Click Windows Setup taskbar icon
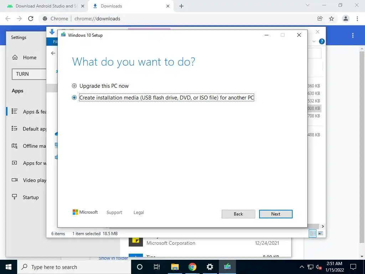The image size is (365, 274). [x=227, y=267]
